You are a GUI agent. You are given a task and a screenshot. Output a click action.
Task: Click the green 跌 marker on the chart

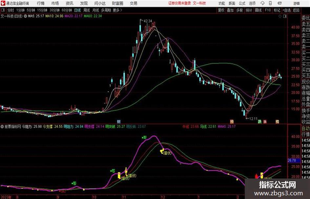259,122
